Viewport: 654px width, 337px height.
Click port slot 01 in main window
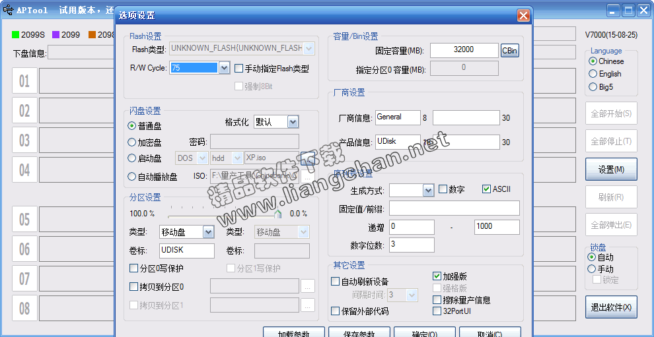tap(24, 81)
